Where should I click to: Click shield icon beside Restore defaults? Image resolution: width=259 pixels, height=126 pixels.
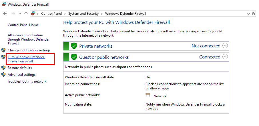click(x=3, y=68)
